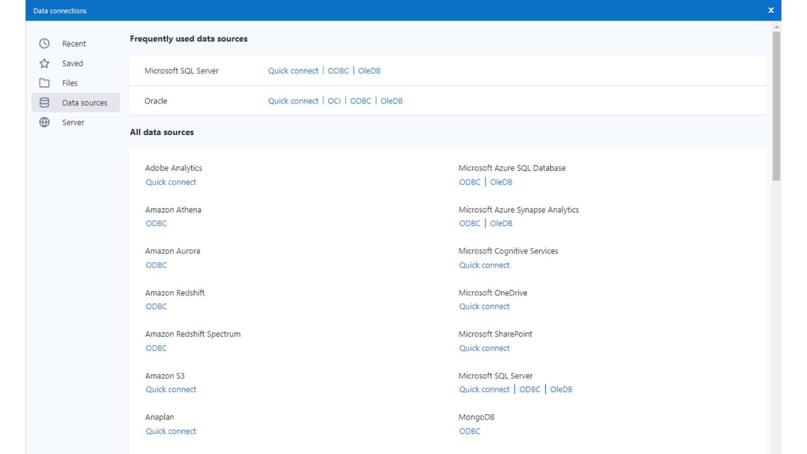
Task: Click the globe icon beside Server
Action: tap(44, 122)
